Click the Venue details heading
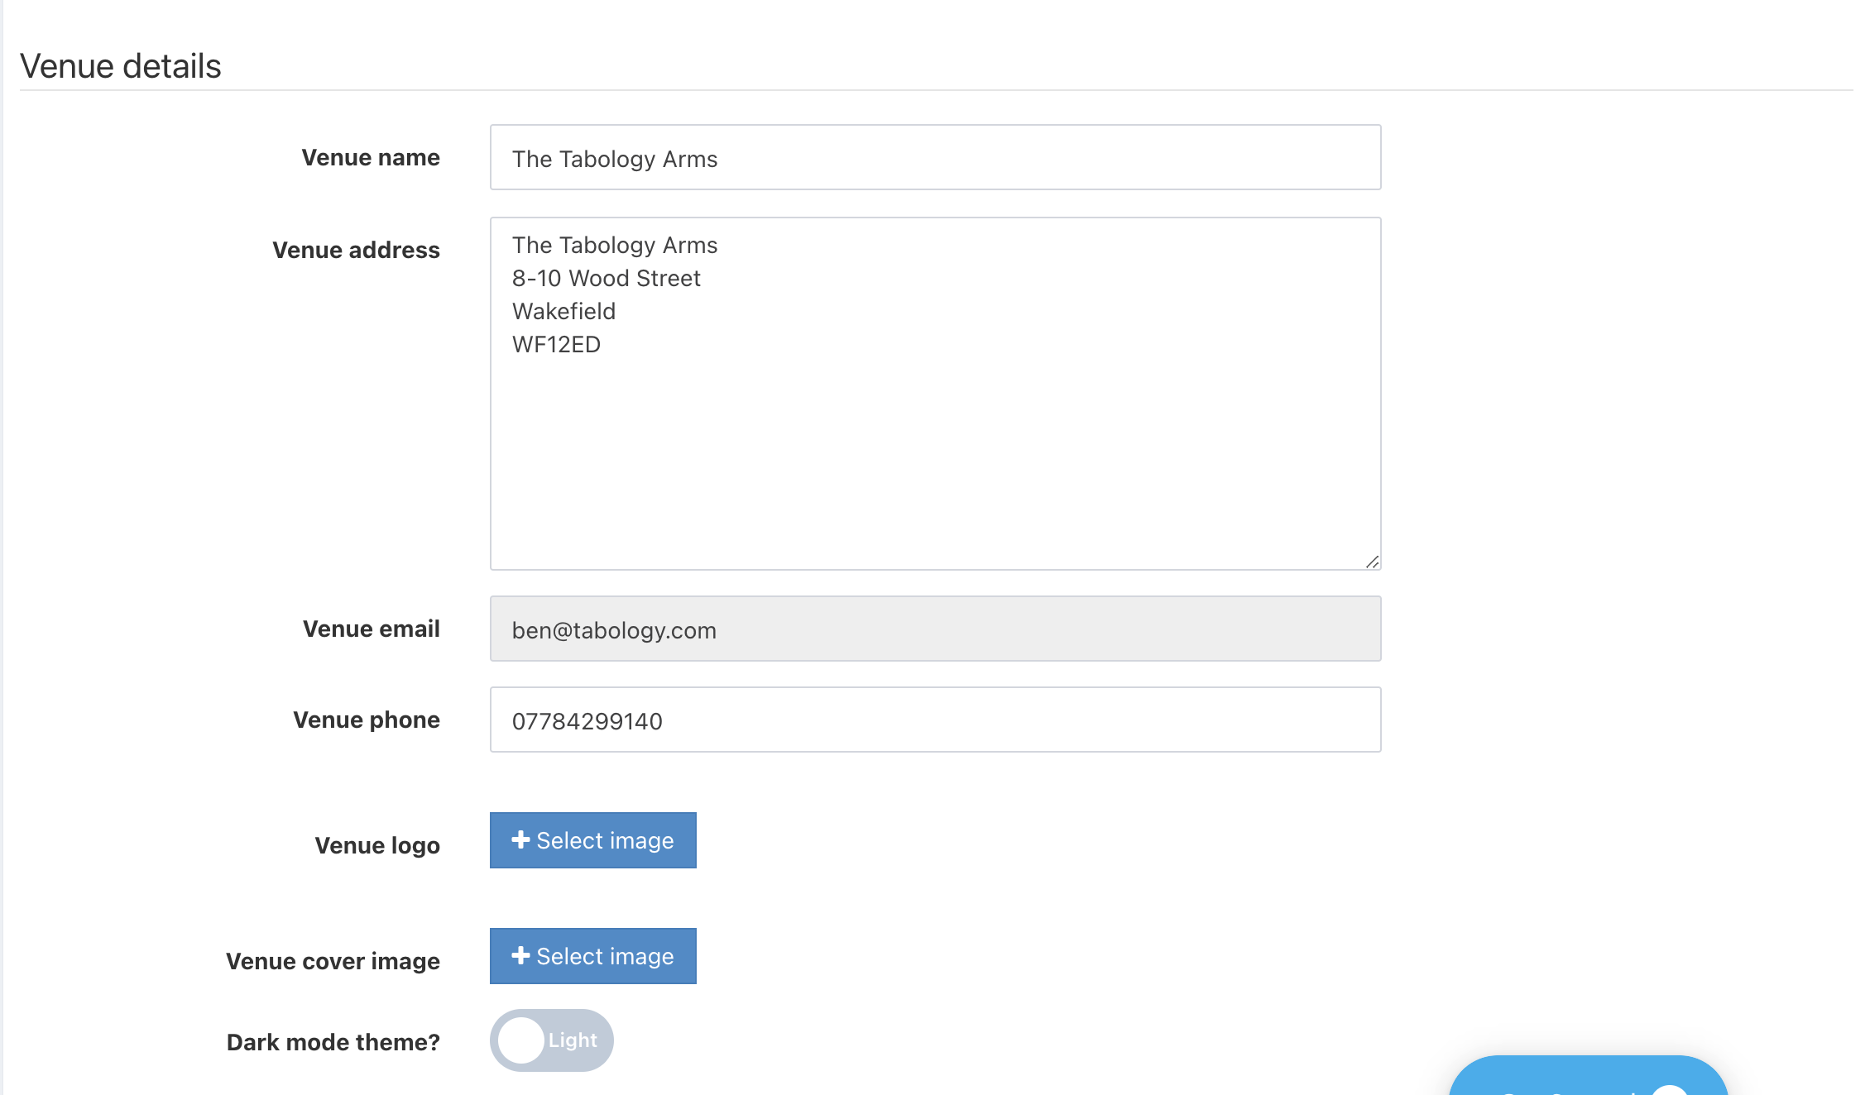This screenshot has width=1870, height=1095. click(121, 66)
